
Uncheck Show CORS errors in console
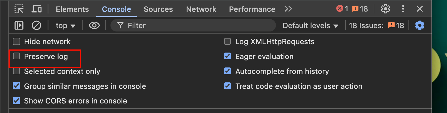click(x=17, y=101)
